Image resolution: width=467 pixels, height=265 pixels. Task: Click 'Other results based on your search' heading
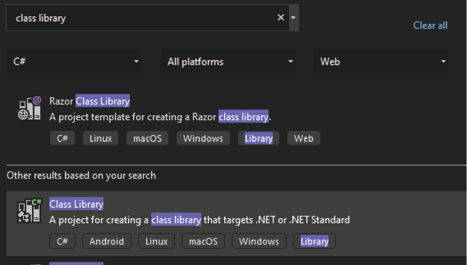pos(81,175)
